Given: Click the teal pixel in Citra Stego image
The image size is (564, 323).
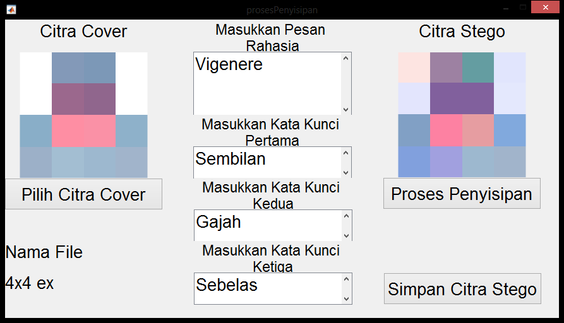Looking at the screenshot, I should tap(477, 68).
